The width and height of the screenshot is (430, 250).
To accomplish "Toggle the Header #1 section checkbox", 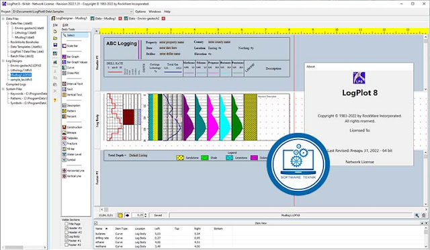I will (x=67, y=228).
